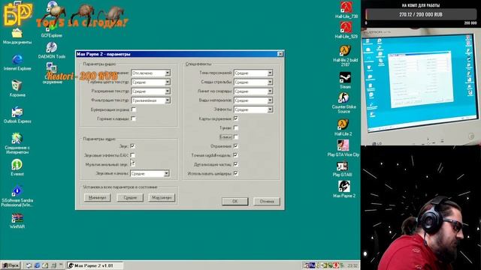Screen dimensions: 481x270
Task: Enable Звуковые эффекты EAX checkbox
Action: coord(132,155)
